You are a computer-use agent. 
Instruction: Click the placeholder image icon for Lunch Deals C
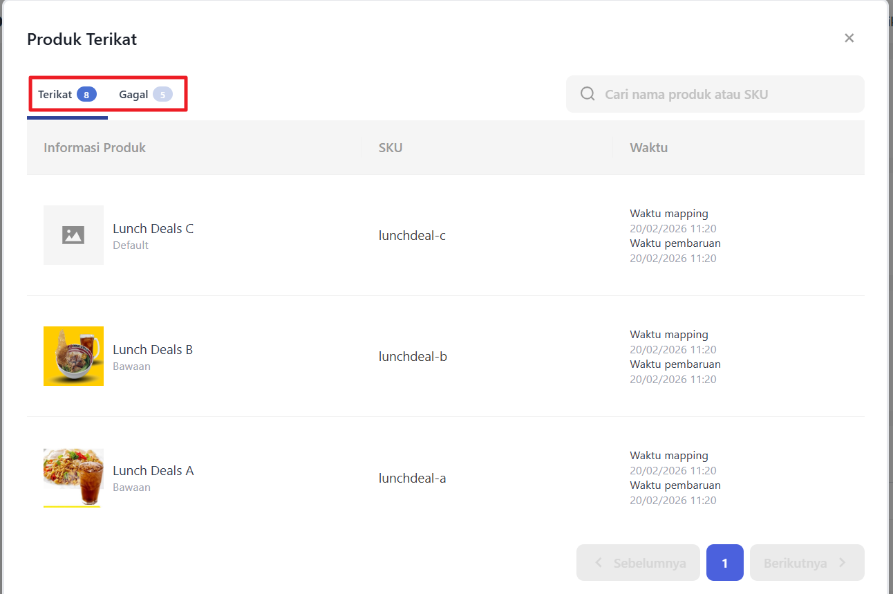73,235
